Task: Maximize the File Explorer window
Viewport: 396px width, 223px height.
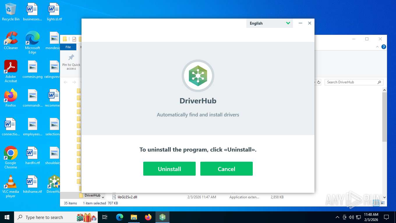Action: [367, 39]
